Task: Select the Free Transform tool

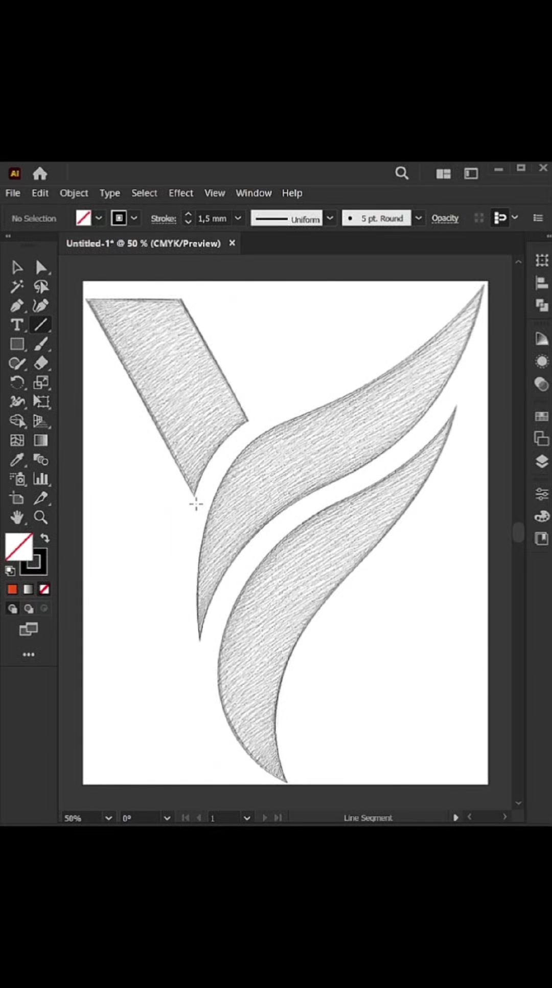Action: tap(41, 402)
